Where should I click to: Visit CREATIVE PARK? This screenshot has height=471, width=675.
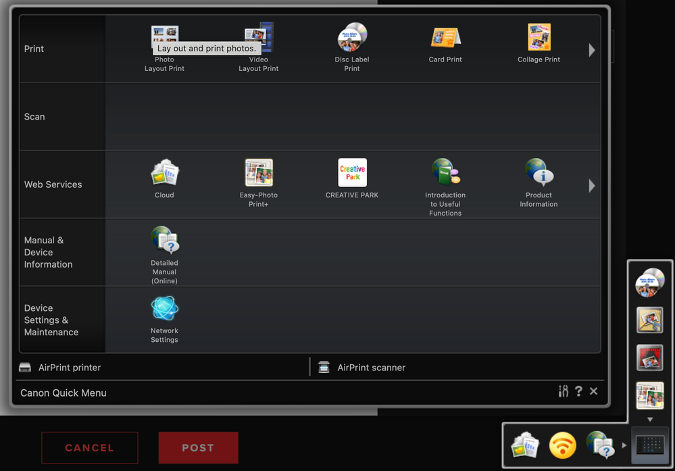(351, 172)
